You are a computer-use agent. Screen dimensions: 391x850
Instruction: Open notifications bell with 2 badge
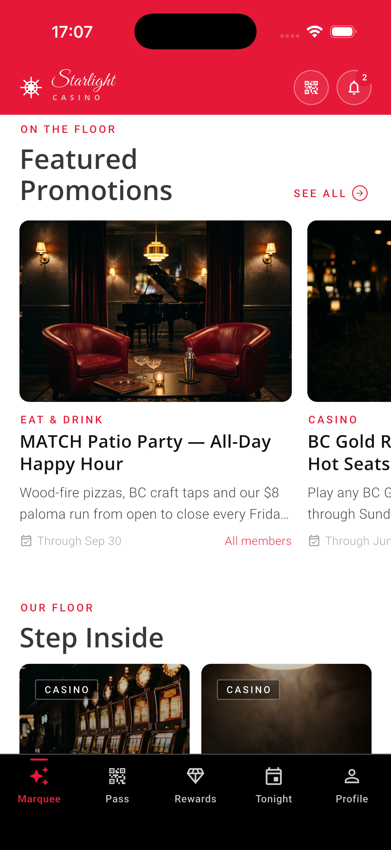coord(354,88)
